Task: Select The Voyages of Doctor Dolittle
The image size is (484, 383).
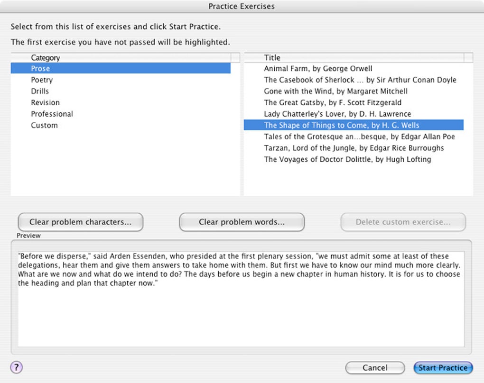Action: point(347,159)
